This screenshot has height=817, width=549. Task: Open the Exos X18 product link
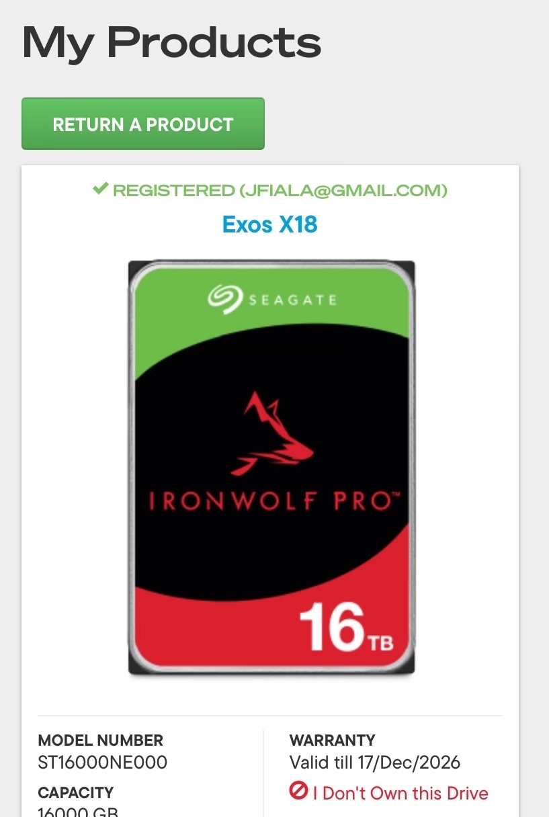coord(270,224)
